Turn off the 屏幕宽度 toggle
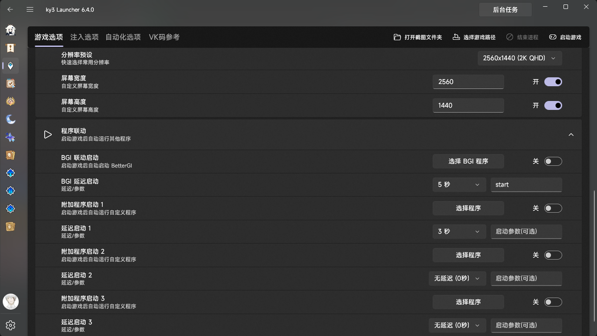The height and width of the screenshot is (336, 597). 553,82
